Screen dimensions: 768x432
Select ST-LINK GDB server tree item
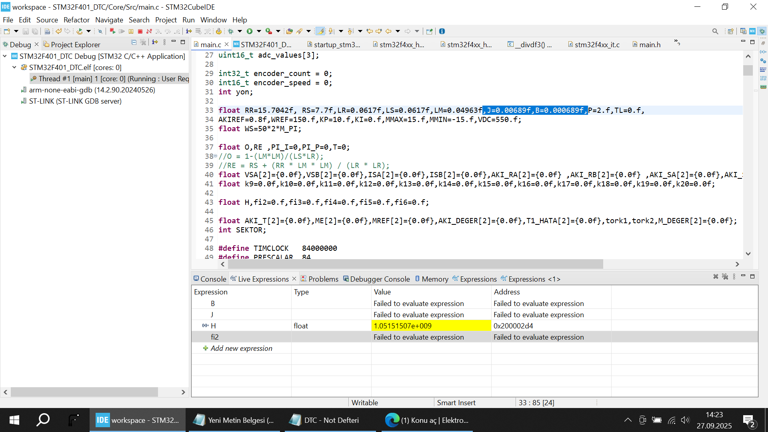[x=72, y=101]
